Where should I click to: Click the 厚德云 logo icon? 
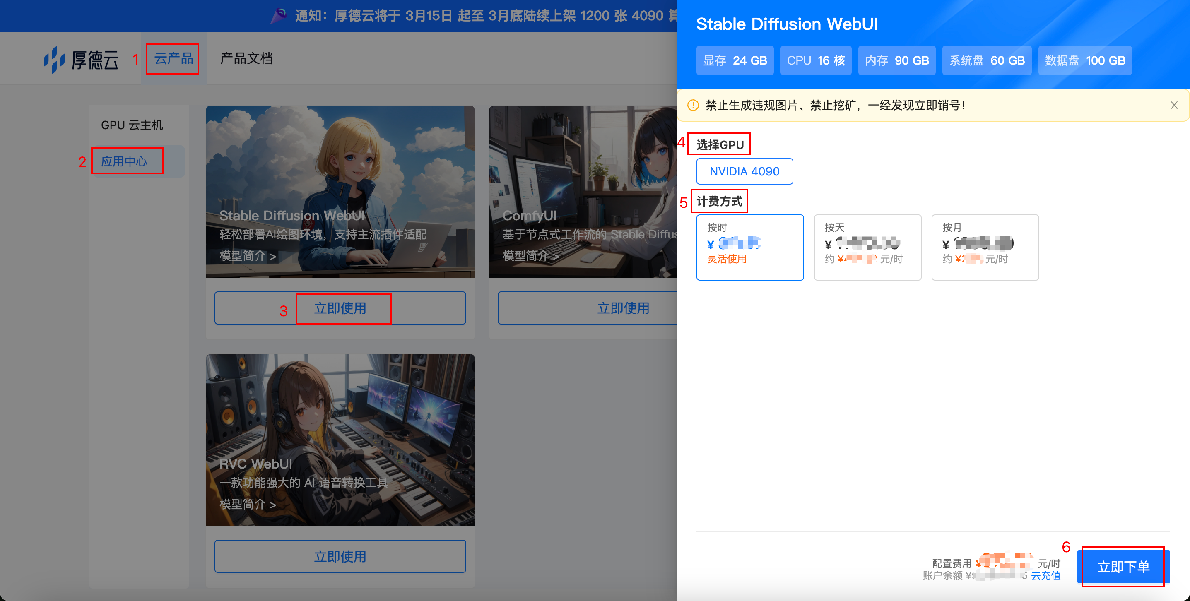(55, 60)
